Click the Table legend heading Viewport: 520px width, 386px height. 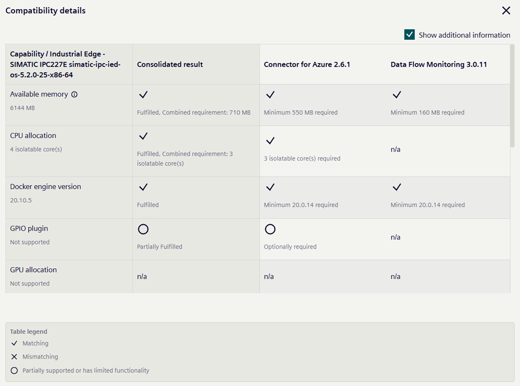pyautogui.click(x=28, y=332)
